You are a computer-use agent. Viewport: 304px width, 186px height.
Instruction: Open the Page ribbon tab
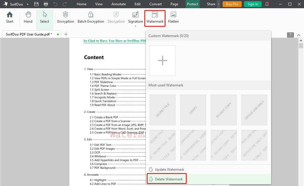174,4
